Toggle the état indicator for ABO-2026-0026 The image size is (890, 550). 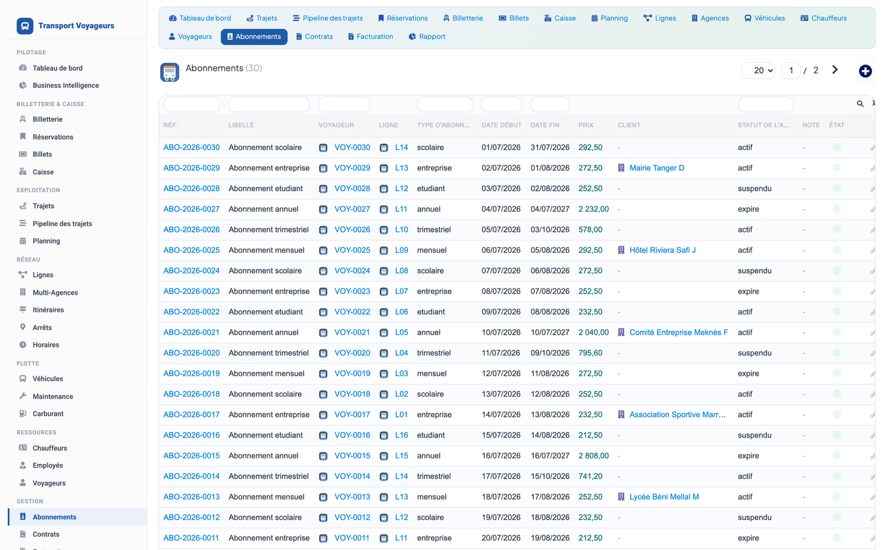(836, 229)
